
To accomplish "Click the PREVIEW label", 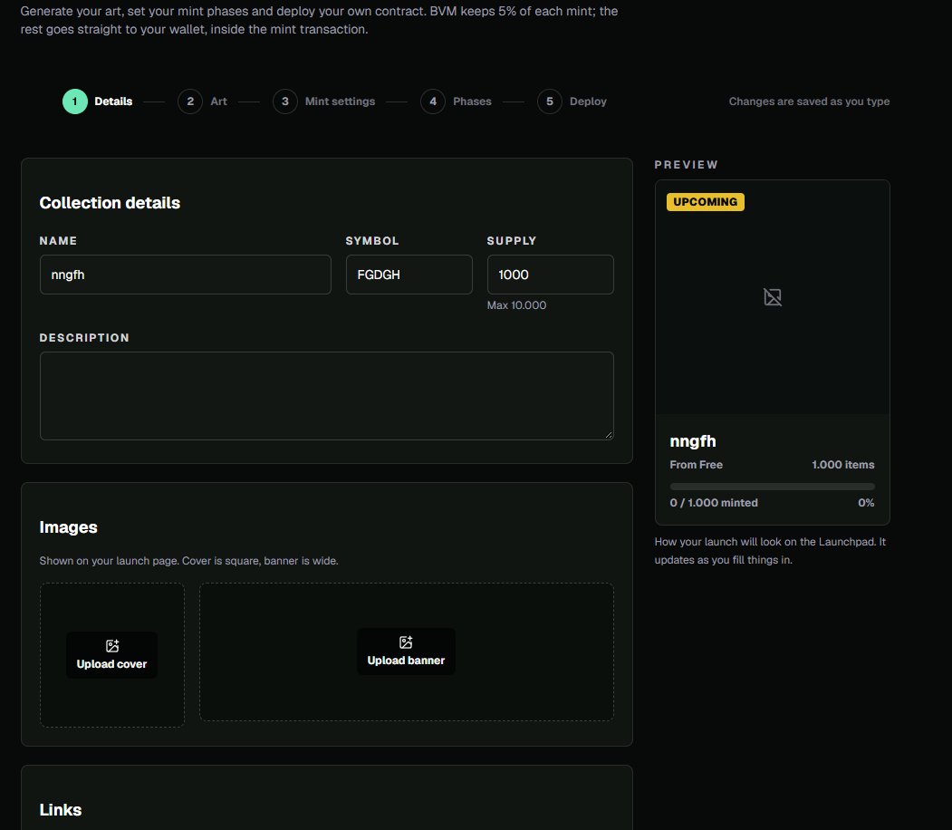I will click(686, 165).
